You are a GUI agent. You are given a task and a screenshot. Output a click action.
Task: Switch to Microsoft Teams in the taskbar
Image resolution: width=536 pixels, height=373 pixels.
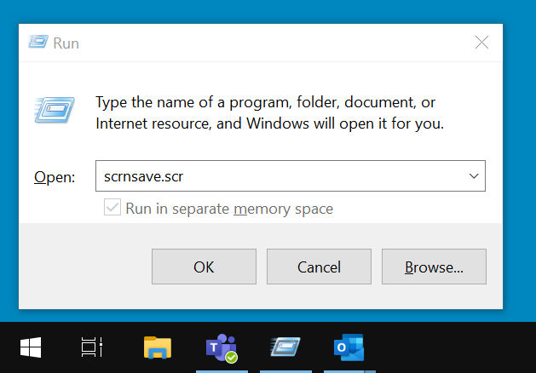[x=222, y=348]
